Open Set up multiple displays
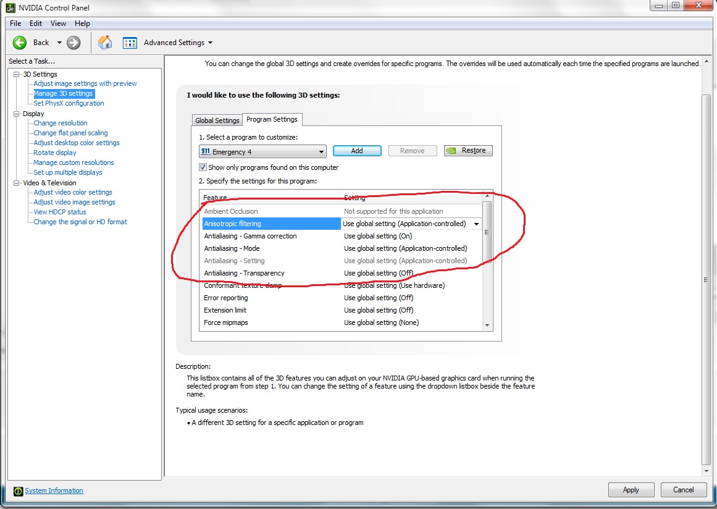 [x=68, y=172]
